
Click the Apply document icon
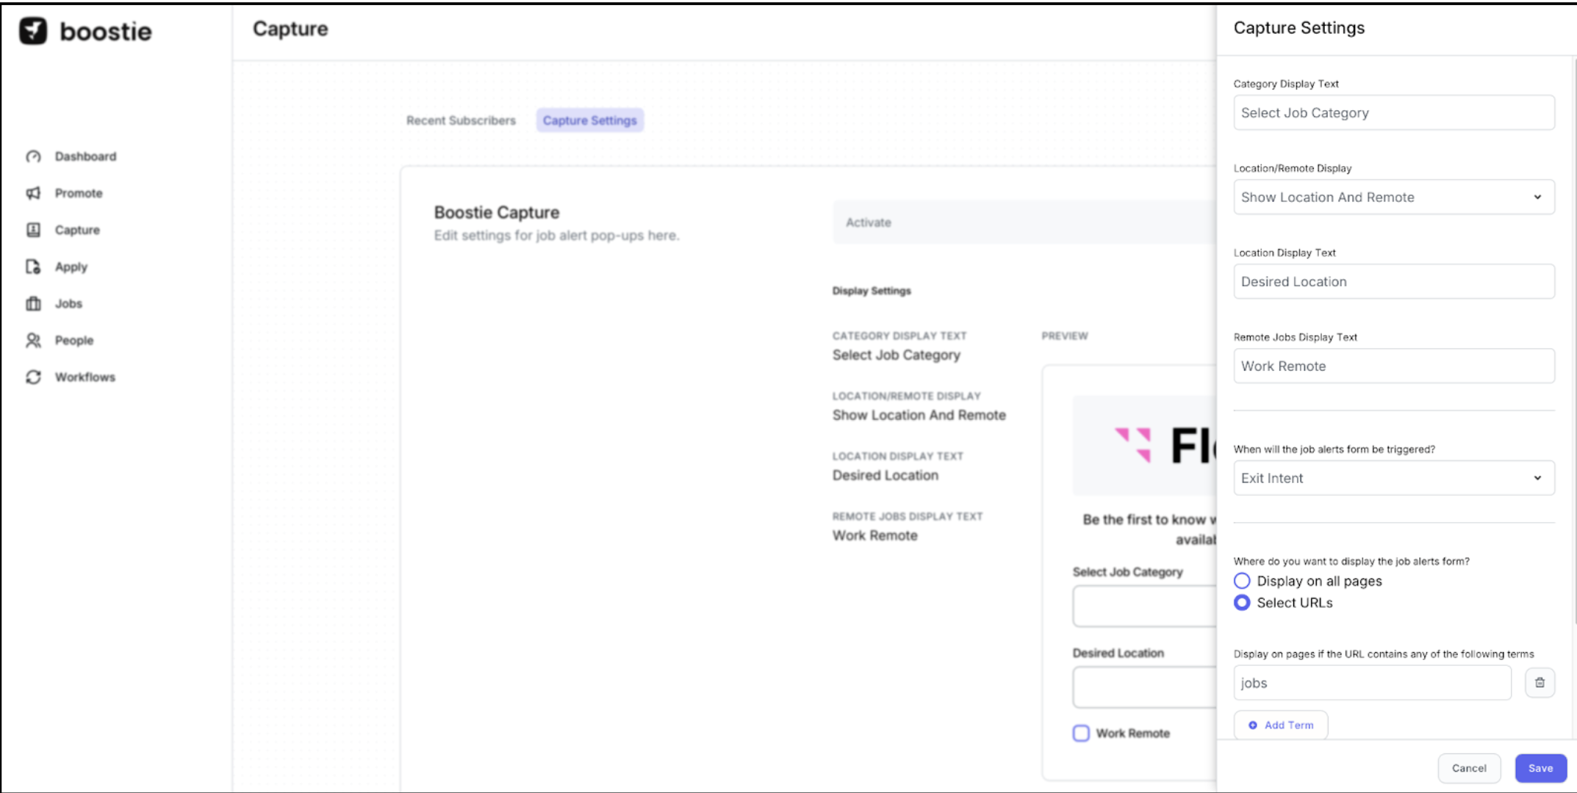tap(33, 267)
